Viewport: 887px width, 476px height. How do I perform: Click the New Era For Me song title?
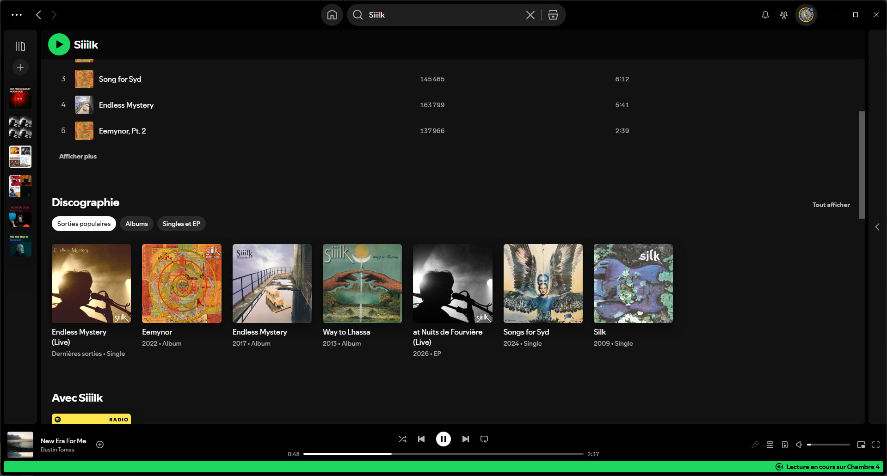[63, 441]
